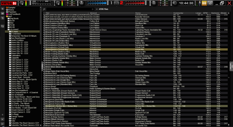Sort by the Harmonic column header

click(x=215, y=13)
